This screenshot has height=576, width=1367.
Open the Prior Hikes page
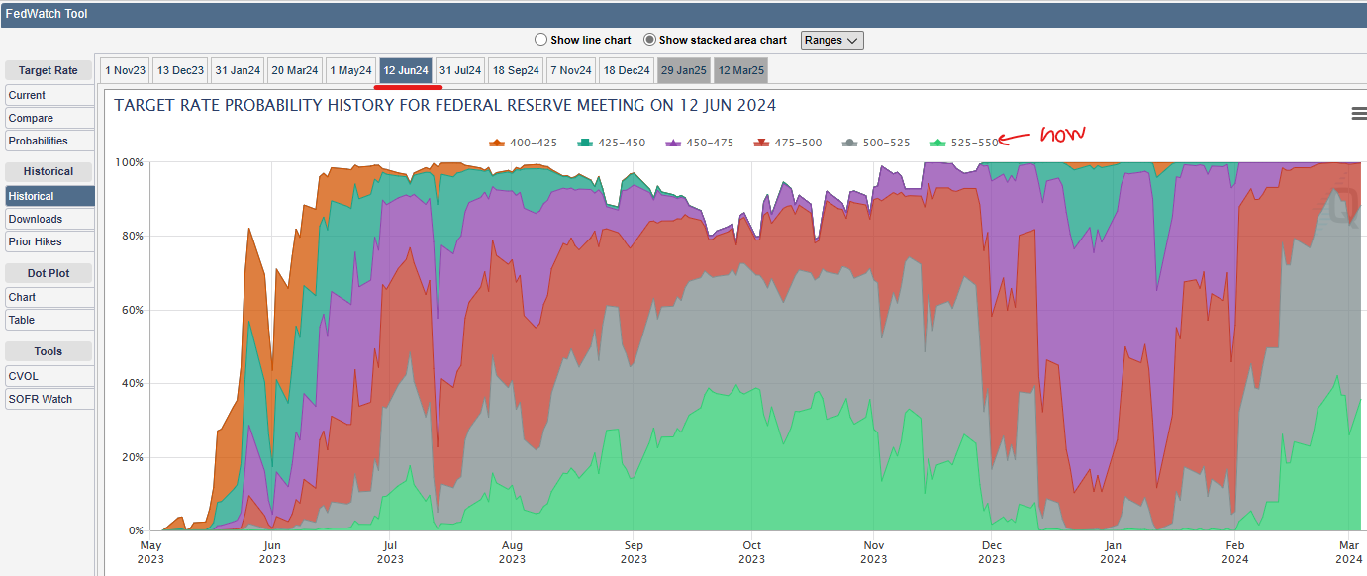point(49,241)
